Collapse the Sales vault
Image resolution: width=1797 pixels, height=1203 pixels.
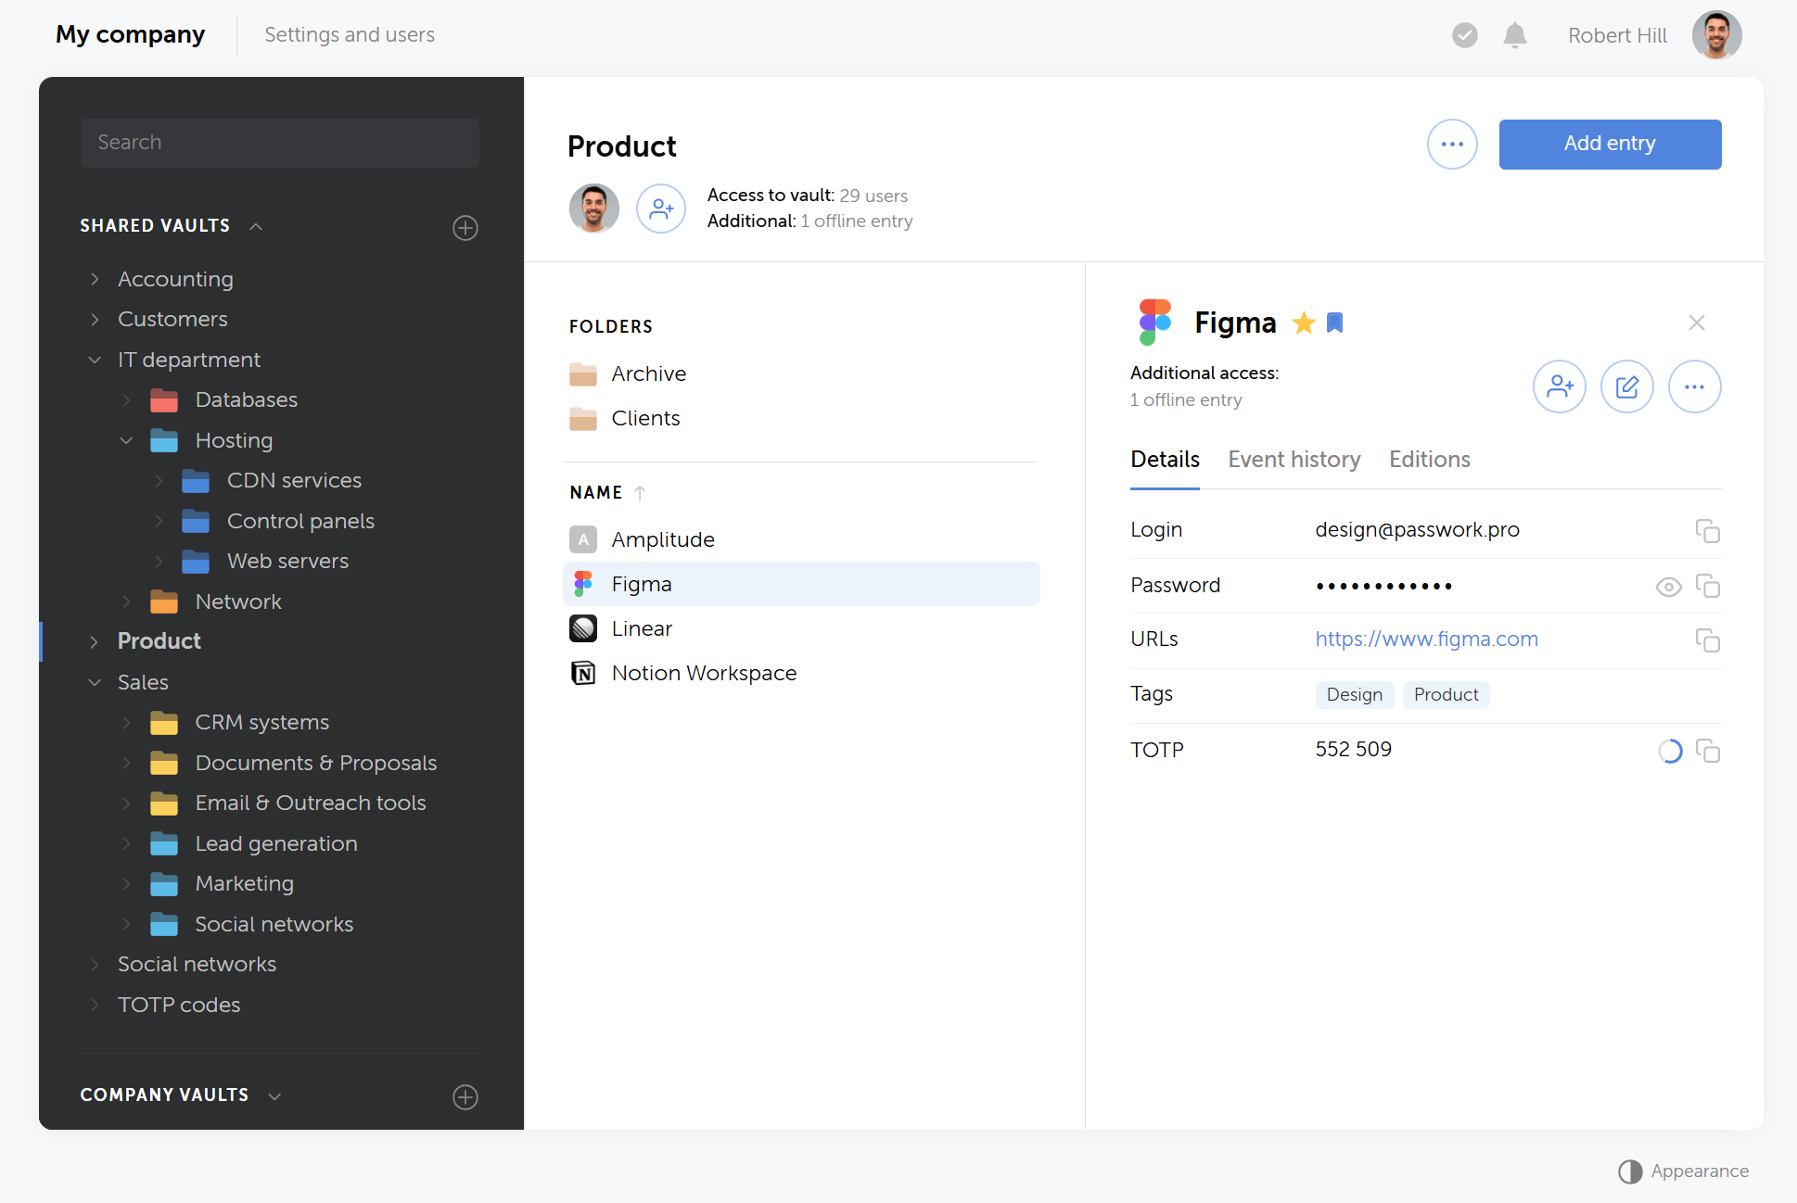click(x=94, y=682)
